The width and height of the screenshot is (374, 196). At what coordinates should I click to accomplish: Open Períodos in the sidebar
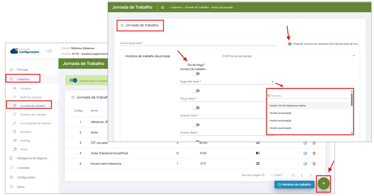[x=26, y=132]
